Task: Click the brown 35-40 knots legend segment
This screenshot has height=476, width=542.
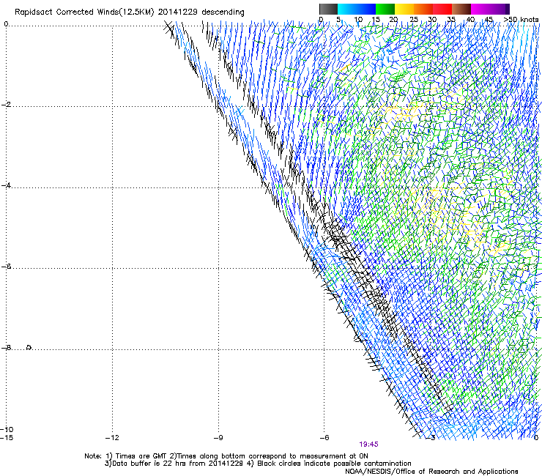Action: [x=461, y=9]
